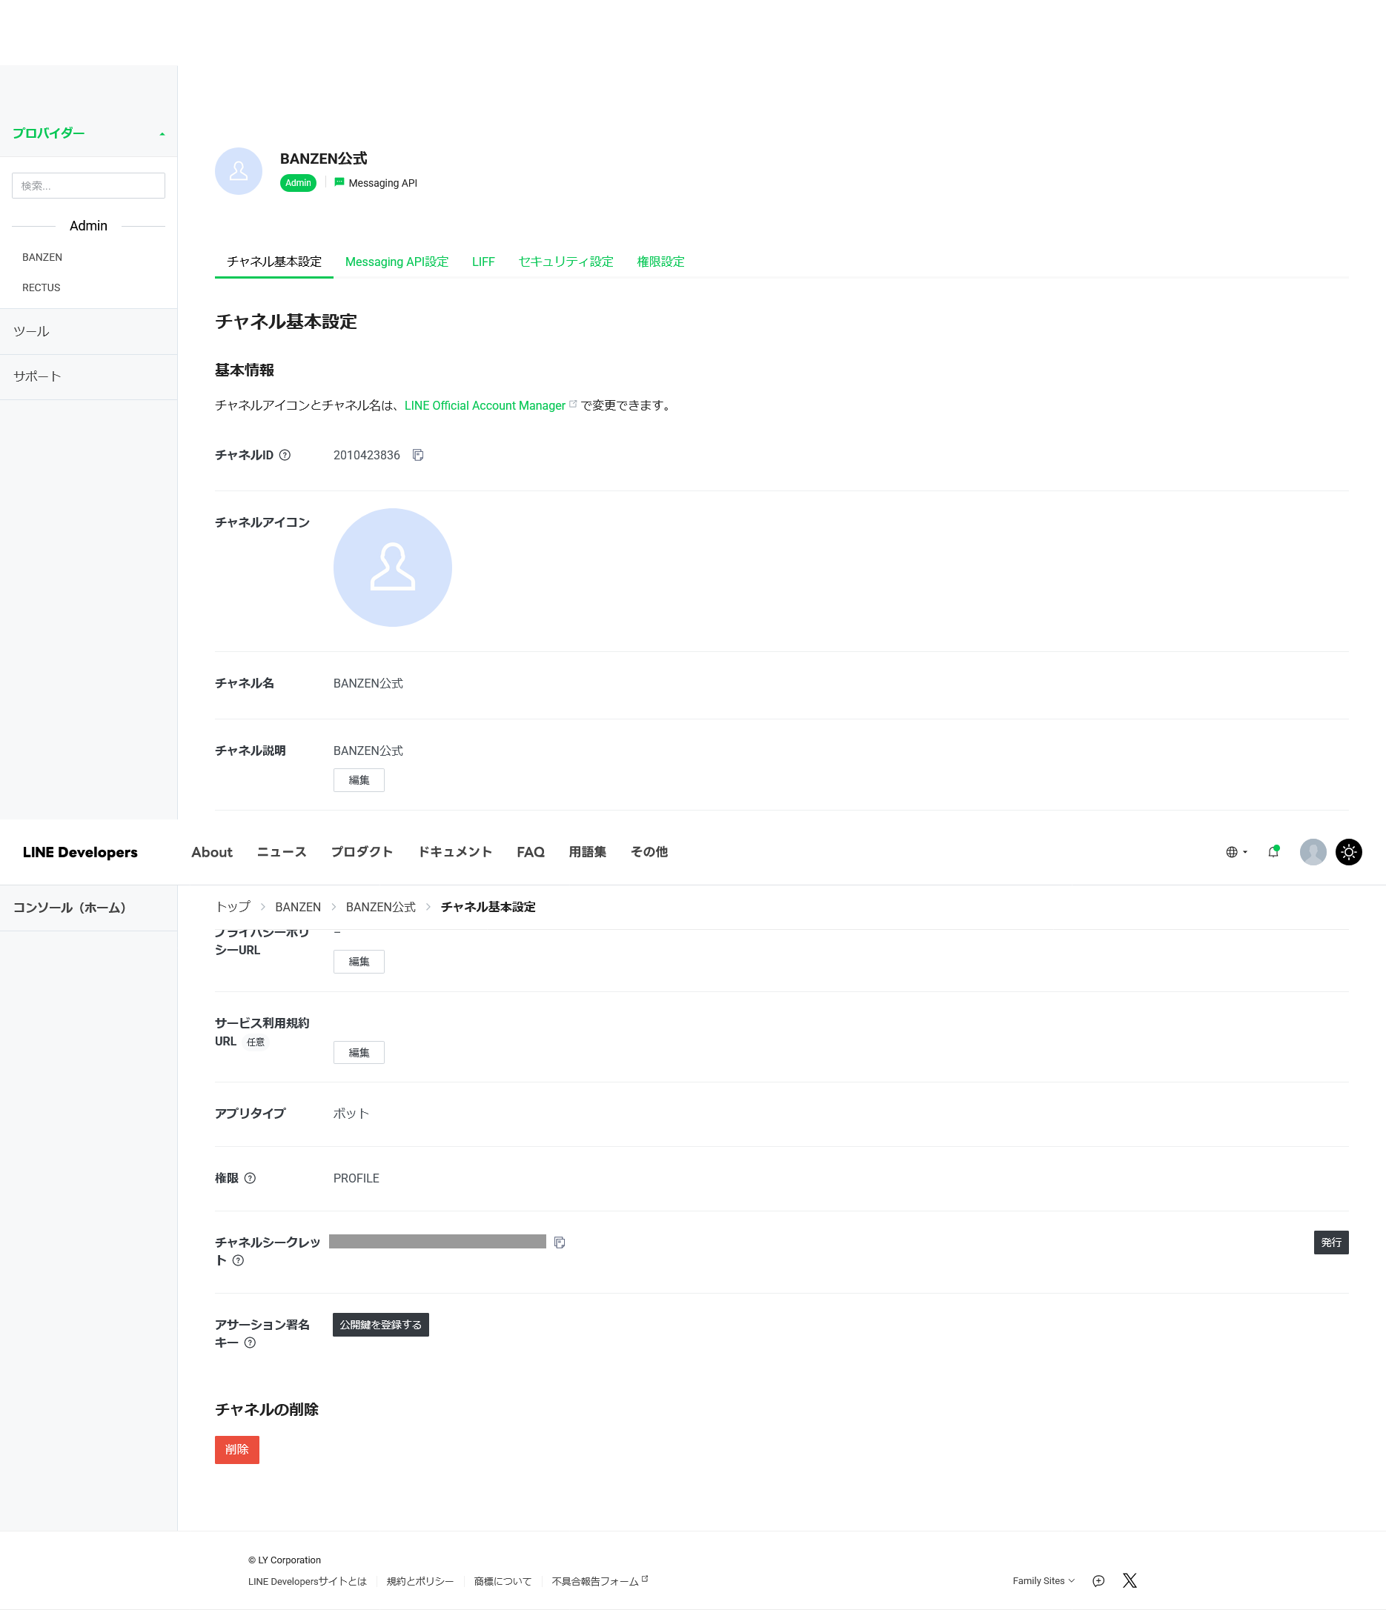Select RECTUS provider in sidebar
Image resolution: width=1386 pixels, height=1610 pixels.
[42, 287]
